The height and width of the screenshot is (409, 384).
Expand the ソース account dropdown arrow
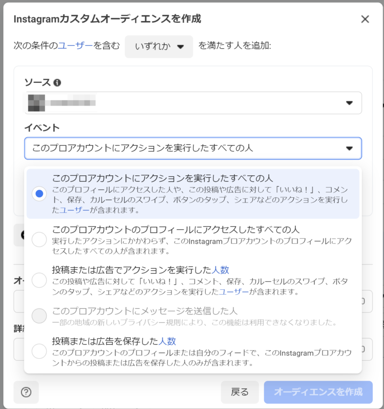click(349, 103)
